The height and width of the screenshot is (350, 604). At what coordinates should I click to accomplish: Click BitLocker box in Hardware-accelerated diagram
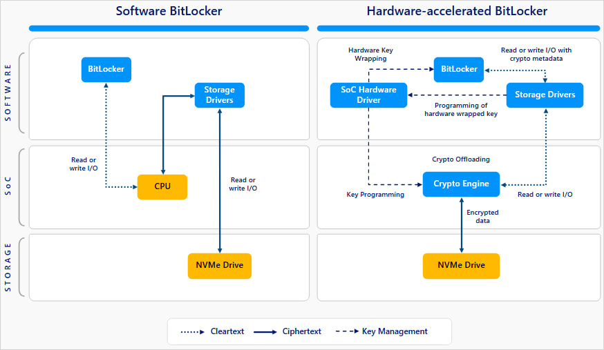click(x=459, y=69)
